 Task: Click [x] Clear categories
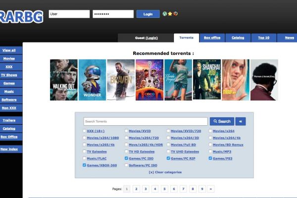point(165,172)
